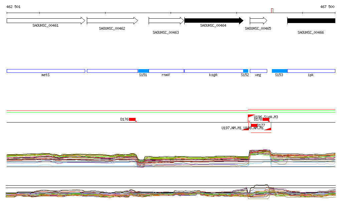The image size is (342, 204).
Task: Select the black SAOUHSC_00464 gene arrow
Action: [x=214, y=21]
